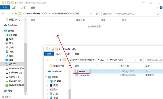Image resolution: width=163 pixels, height=99 pixels.
Task: Open 文档 in MAGNiTUDE sidebar
Action: (x=54, y=94)
